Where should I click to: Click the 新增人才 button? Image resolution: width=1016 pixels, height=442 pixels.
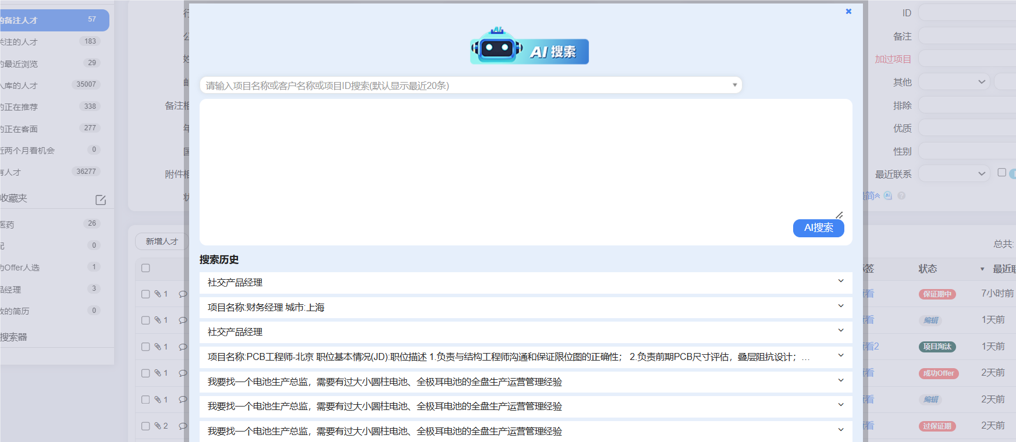[x=162, y=241]
